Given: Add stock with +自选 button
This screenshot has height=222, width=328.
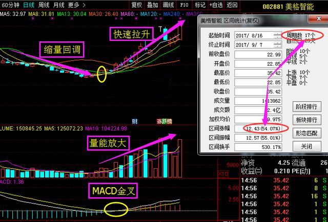Looking at the screenshot, I should click(217, 5).
